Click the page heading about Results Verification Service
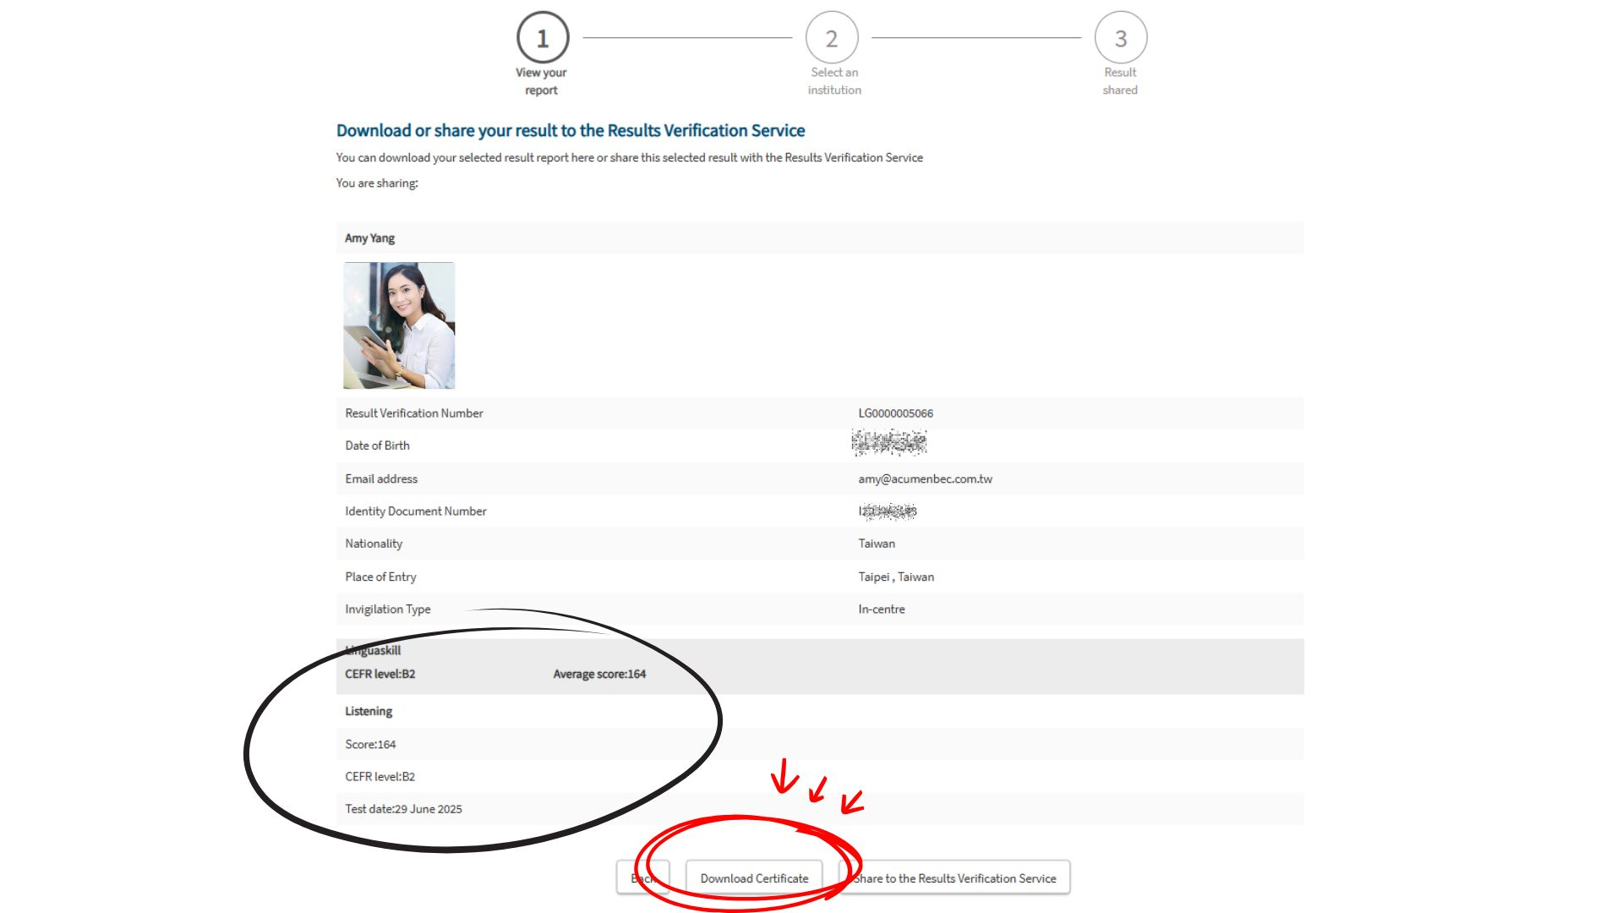This screenshot has width=1623, height=913. 571,130
